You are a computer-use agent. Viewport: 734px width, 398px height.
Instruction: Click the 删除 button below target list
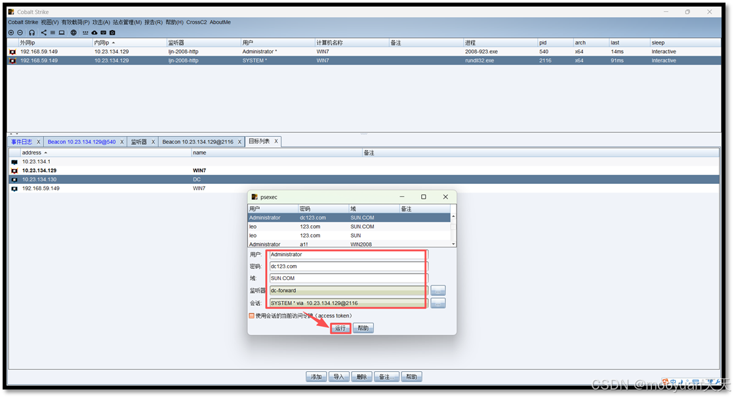coord(361,377)
